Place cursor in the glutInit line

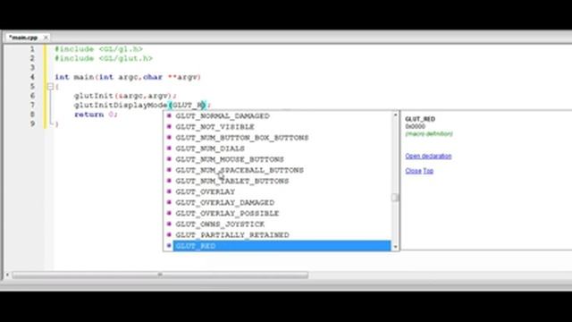(125, 96)
